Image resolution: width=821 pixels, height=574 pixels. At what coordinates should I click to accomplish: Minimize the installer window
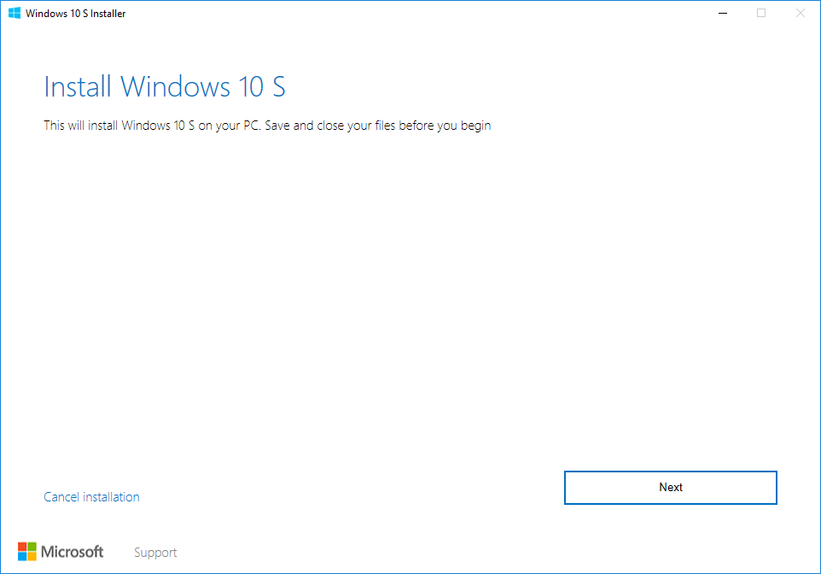coord(722,13)
